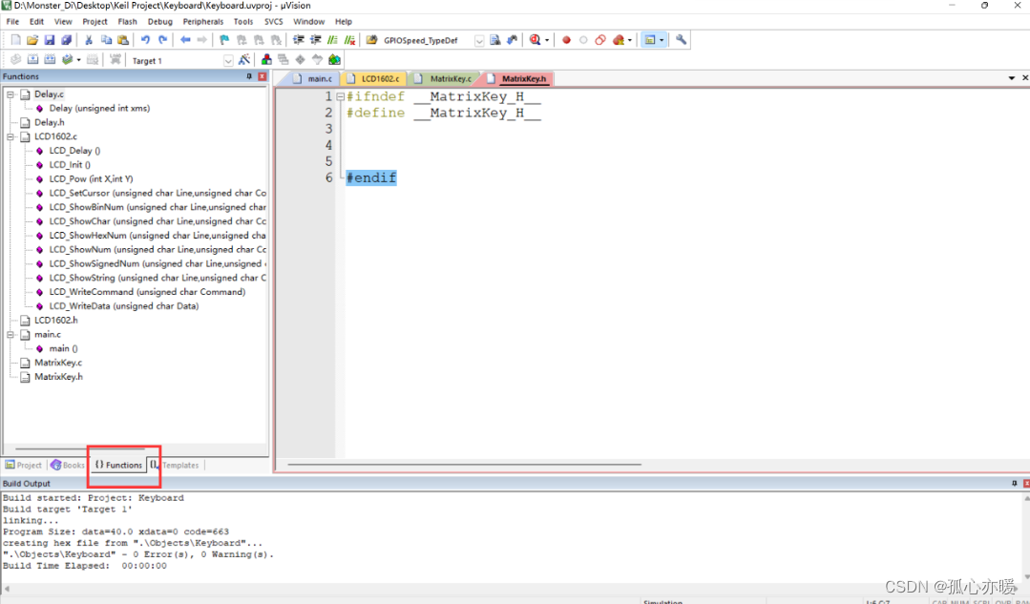The image size is (1030, 604).
Task: Open Options for Target with the magic wand icon
Action: (244, 60)
